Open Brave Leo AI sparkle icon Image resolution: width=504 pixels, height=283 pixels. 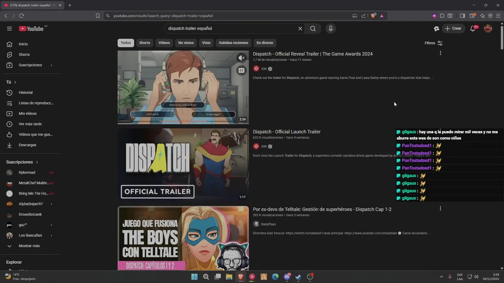click(482, 16)
